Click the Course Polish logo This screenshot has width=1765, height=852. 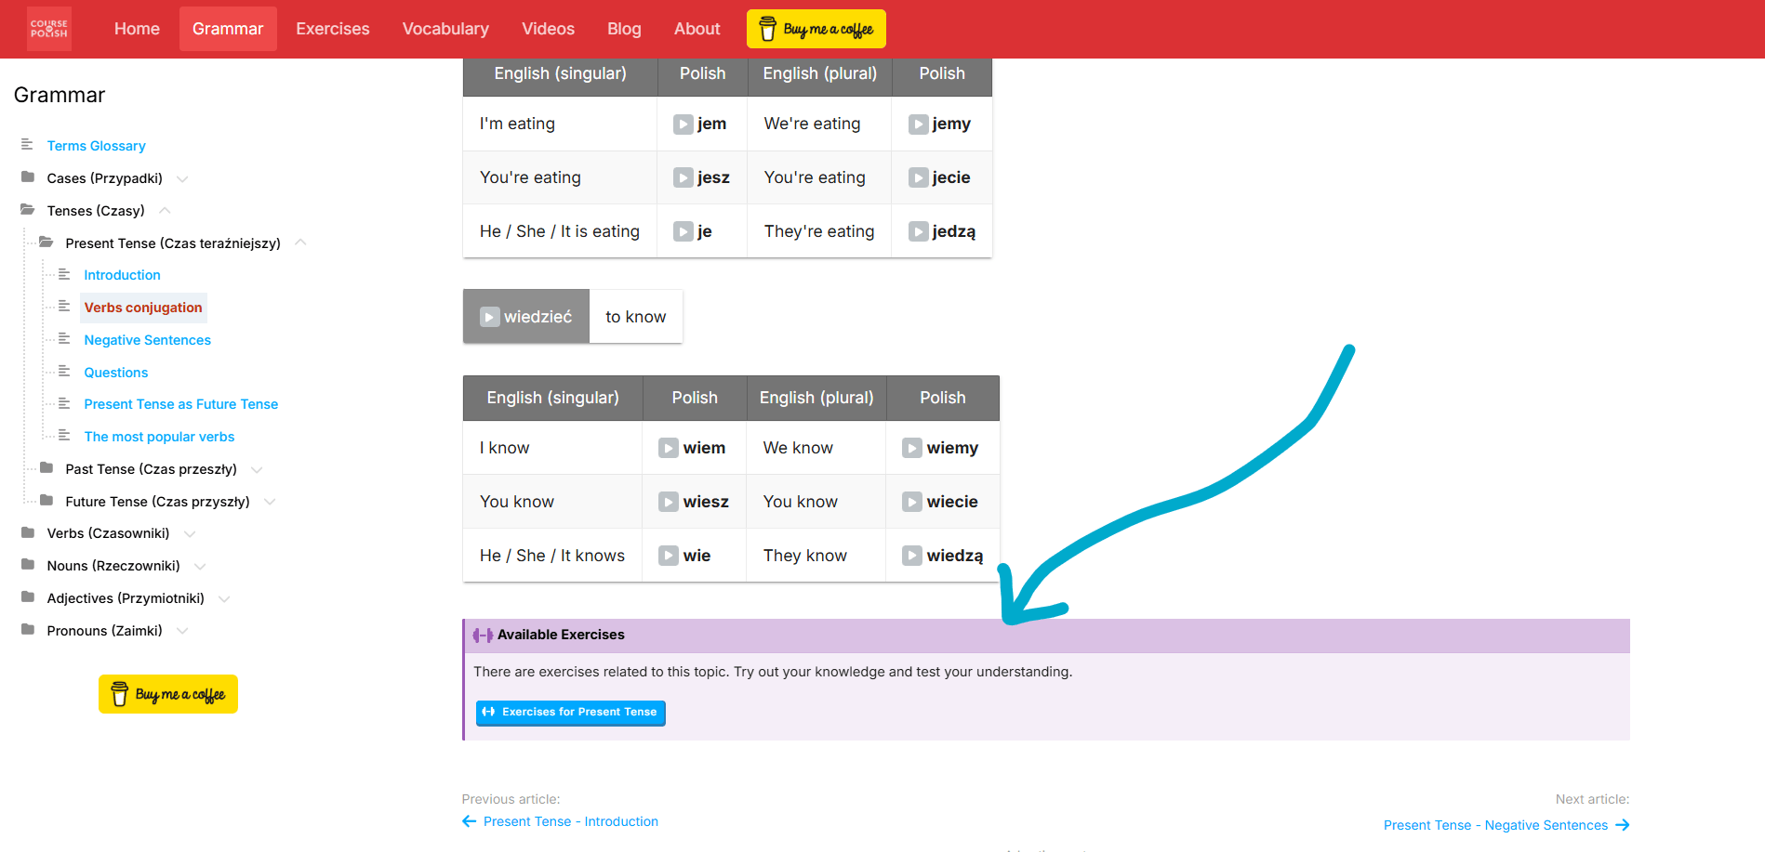coord(49,29)
